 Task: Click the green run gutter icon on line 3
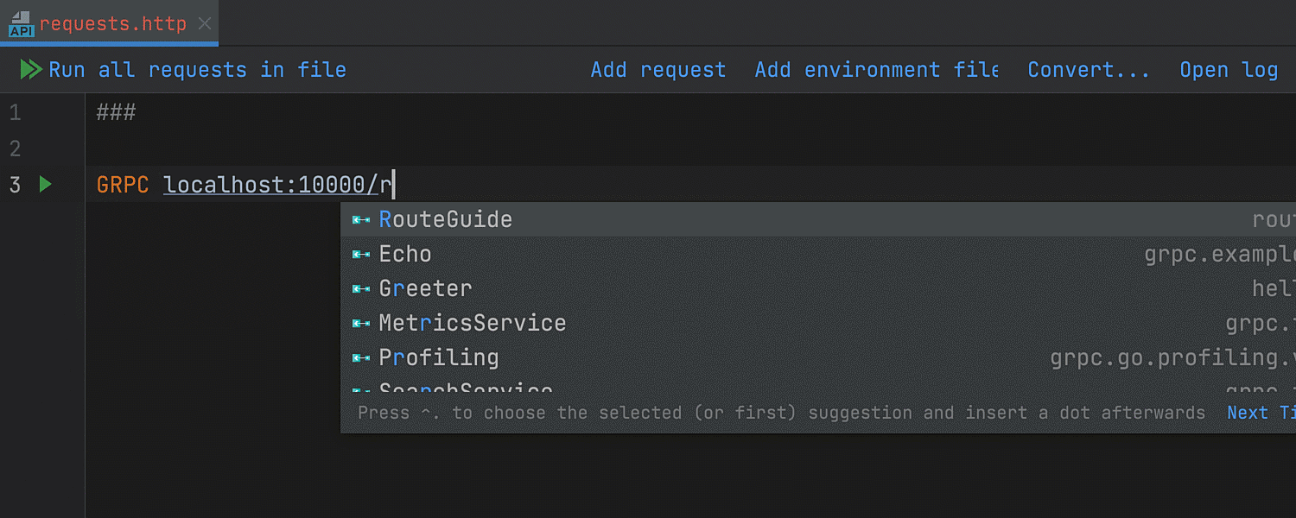tap(46, 184)
